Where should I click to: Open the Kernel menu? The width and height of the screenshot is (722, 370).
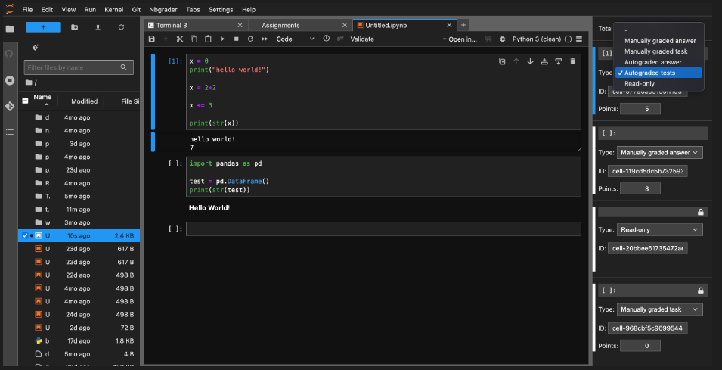pos(114,9)
